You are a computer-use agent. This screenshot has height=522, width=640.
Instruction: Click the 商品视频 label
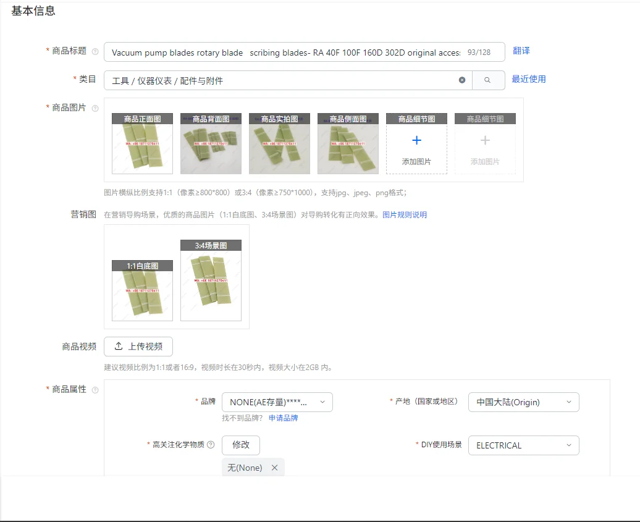click(x=79, y=347)
